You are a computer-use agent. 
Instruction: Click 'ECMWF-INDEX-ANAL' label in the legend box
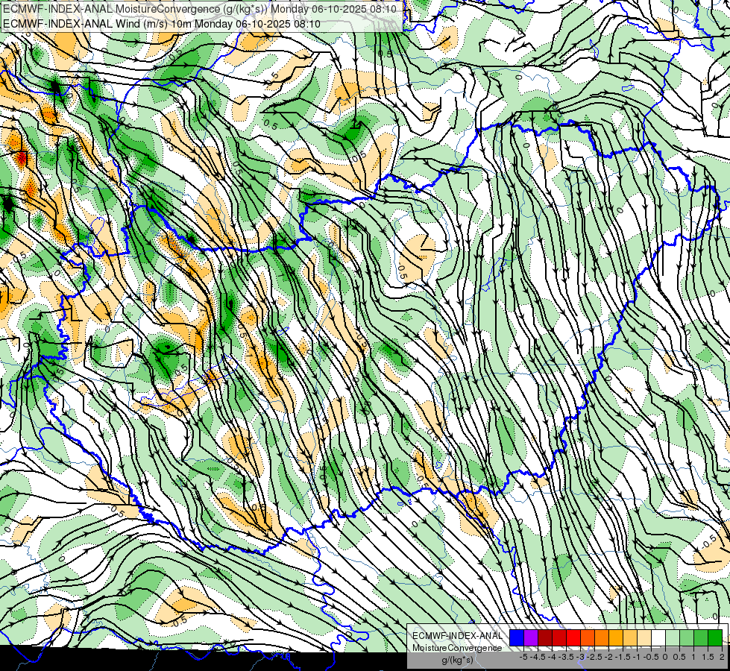[x=457, y=636]
